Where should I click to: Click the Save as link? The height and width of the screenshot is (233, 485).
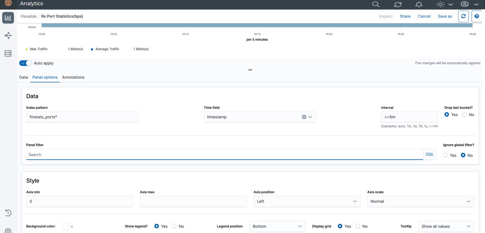coord(445,16)
